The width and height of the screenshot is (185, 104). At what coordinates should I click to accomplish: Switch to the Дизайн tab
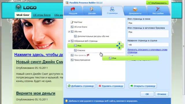click(x=92, y=11)
